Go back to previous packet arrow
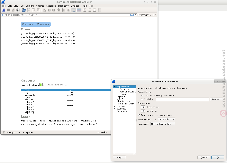The height and width of the screenshot is (163, 227). pos(49,10)
